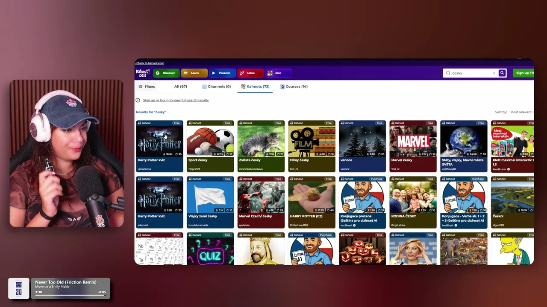The width and height of the screenshot is (547, 307).
Task: Open the Learn section
Action: 194,73
